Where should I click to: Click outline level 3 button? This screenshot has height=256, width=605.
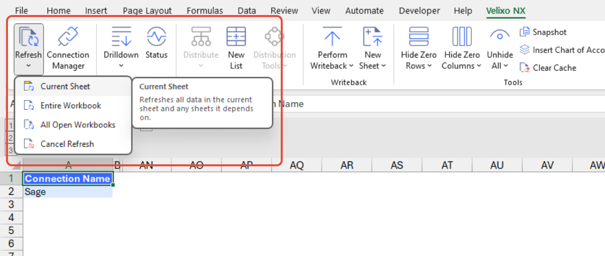tap(10, 149)
